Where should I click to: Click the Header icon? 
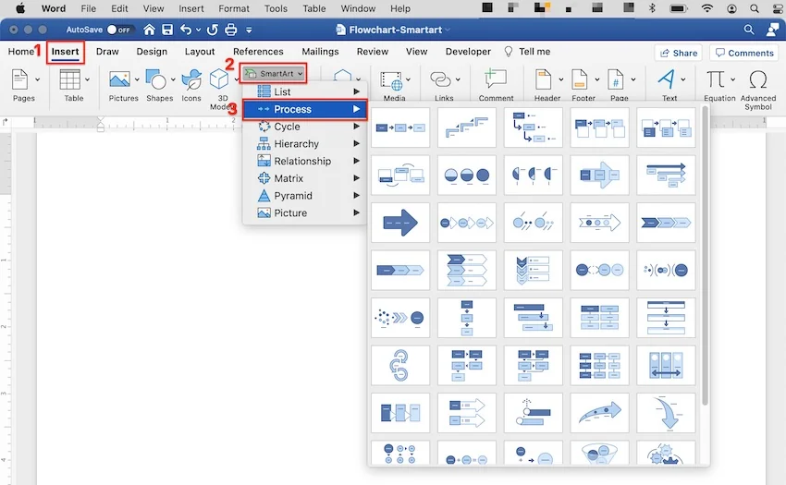coord(544,79)
